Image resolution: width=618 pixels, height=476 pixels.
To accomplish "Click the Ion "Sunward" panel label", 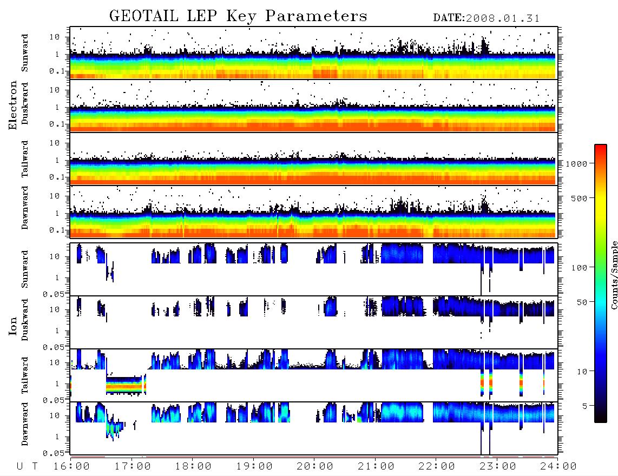I will click(x=25, y=269).
